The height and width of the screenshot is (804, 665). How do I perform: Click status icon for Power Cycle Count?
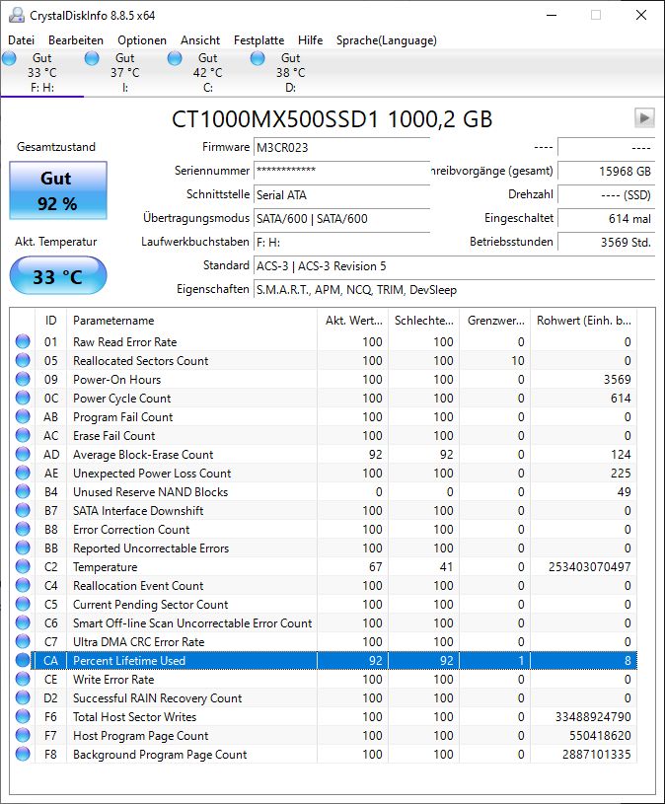(23, 398)
